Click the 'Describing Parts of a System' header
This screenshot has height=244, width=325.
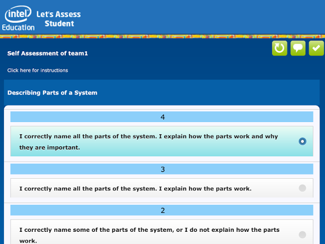pyautogui.click(x=52, y=93)
